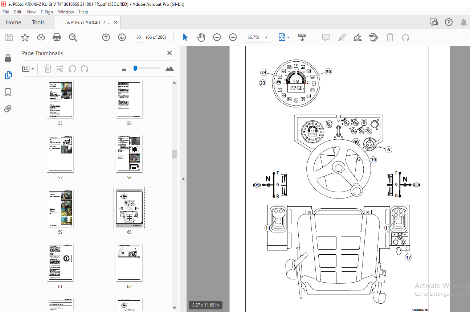Screen dimensions: 470x312
Task: Open the find text magnifier
Action: [73, 37]
